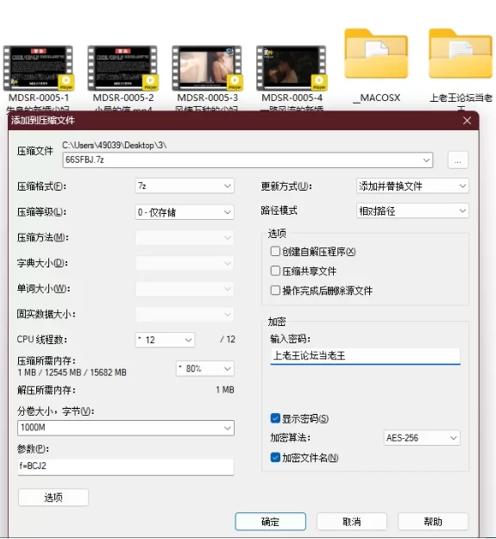Click the 输入密码 password field
Image resolution: width=496 pixels, height=539 pixels.
365,356
